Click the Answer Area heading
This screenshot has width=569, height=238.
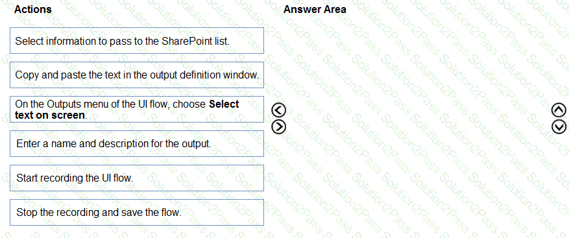(315, 9)
